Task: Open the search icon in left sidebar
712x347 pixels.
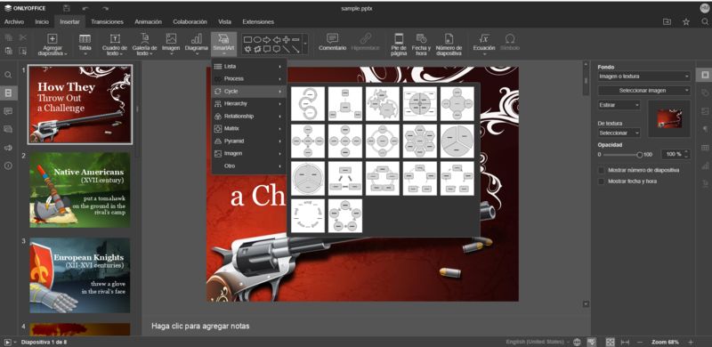Action: tap(8, 75)
